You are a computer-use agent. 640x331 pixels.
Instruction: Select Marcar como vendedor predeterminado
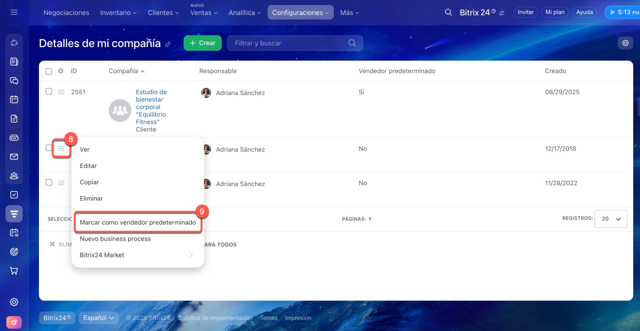(x=137, y=222)
